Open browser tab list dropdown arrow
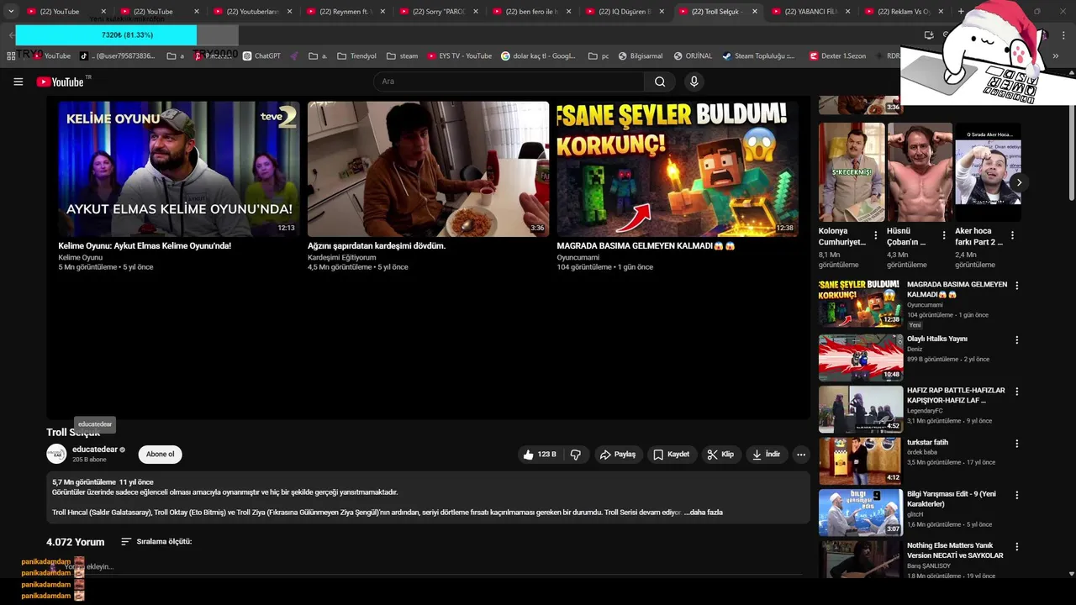This screenshot has width=1076, height=605. (11, 12)
